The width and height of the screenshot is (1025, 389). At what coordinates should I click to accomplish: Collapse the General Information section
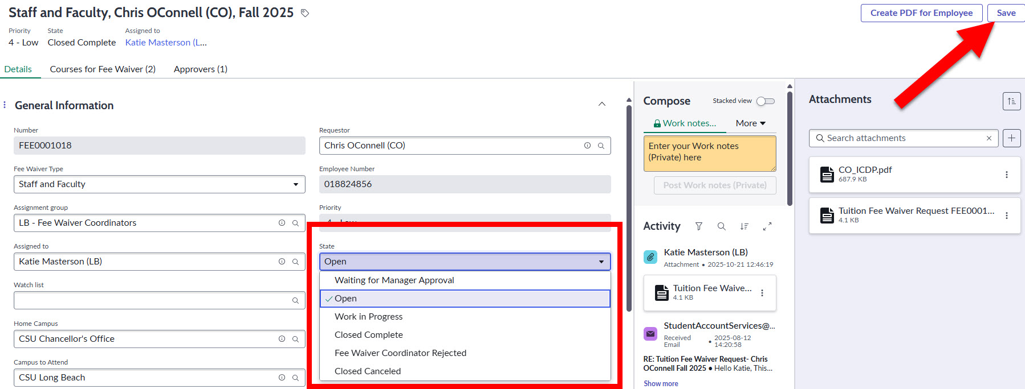[x=601, y=104]
